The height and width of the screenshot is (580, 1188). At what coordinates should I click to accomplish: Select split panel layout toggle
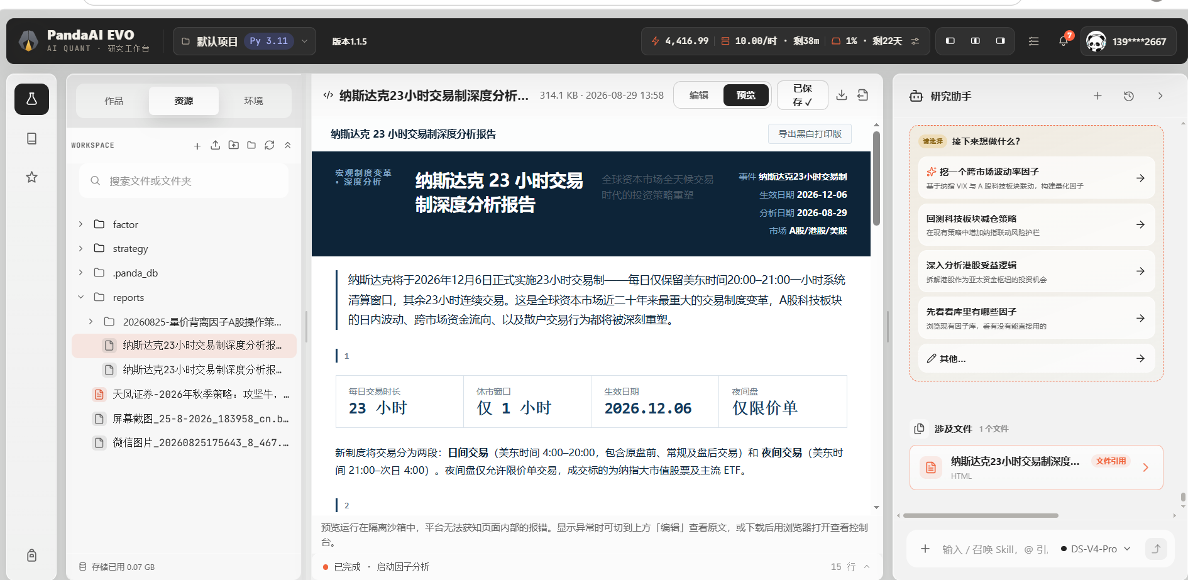click(976, 41)
